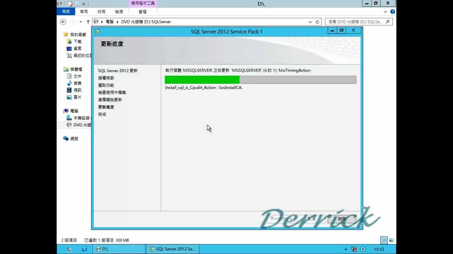Click the 2 個項目 status bar text

(x=69, y=240)
